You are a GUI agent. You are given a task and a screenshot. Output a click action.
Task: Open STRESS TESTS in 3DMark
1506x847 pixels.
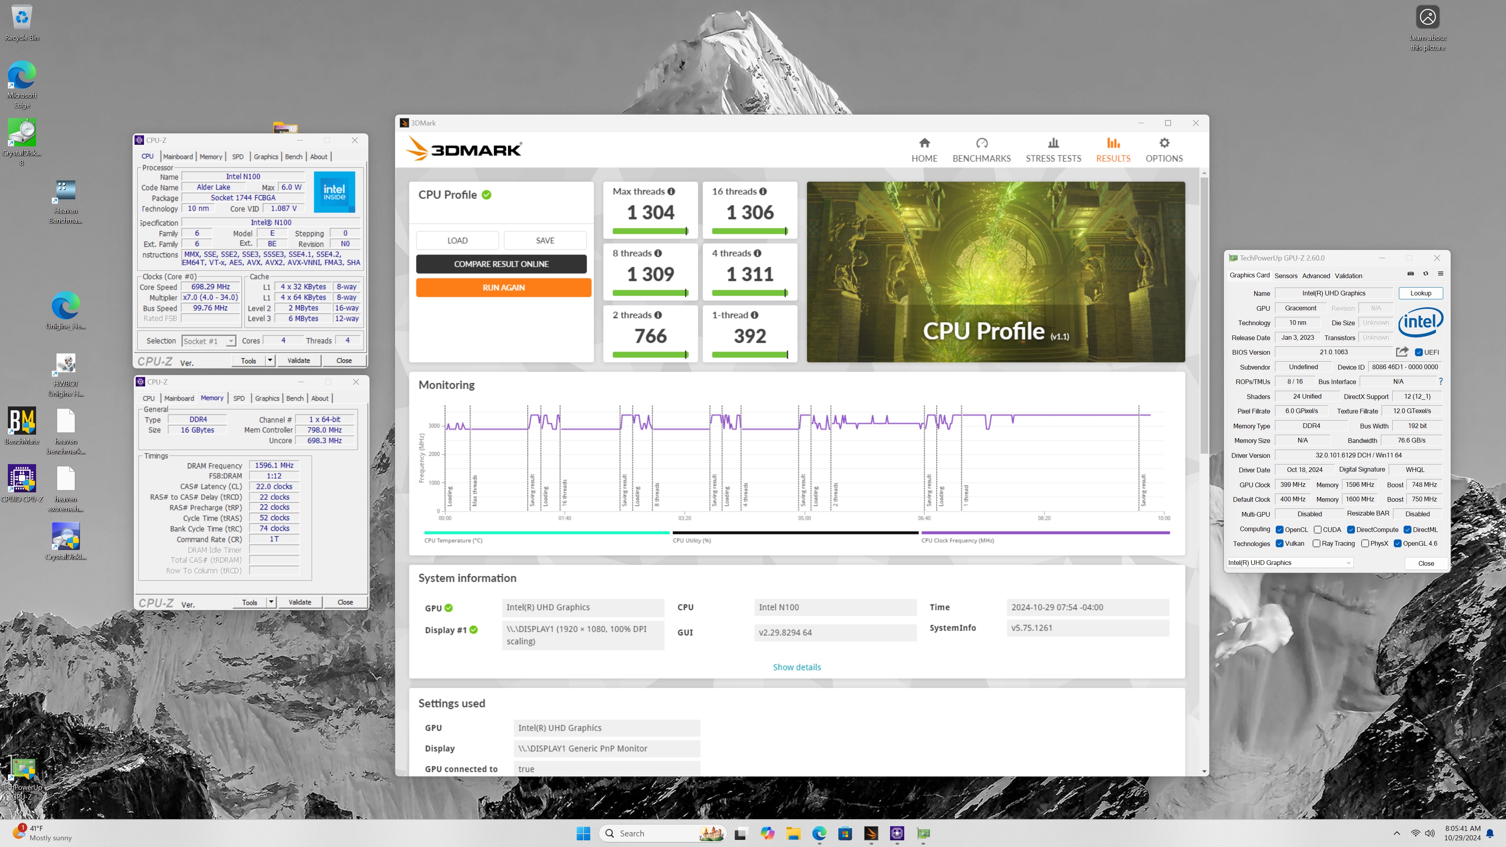pos(1053,149)
